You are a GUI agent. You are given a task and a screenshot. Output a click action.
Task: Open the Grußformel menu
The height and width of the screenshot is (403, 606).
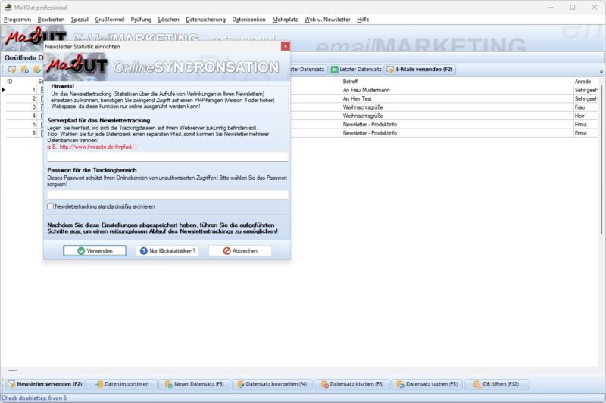coord(110,20)
